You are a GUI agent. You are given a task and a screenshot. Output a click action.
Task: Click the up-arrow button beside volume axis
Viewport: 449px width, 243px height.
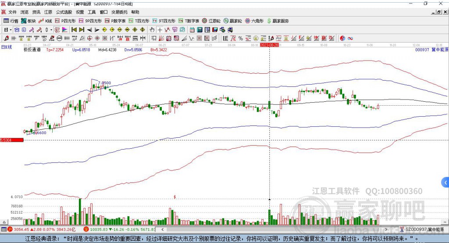tap(4, 222)
